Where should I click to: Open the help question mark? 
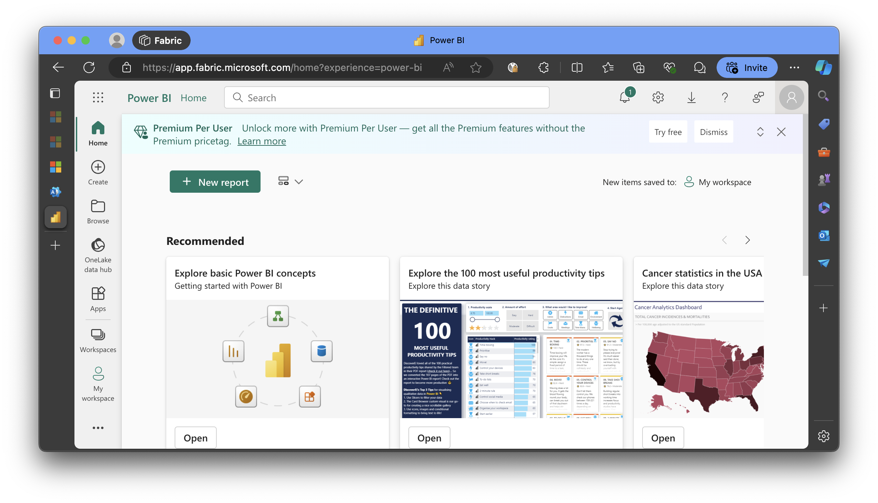pyautogui.click(x=725, y=97)
